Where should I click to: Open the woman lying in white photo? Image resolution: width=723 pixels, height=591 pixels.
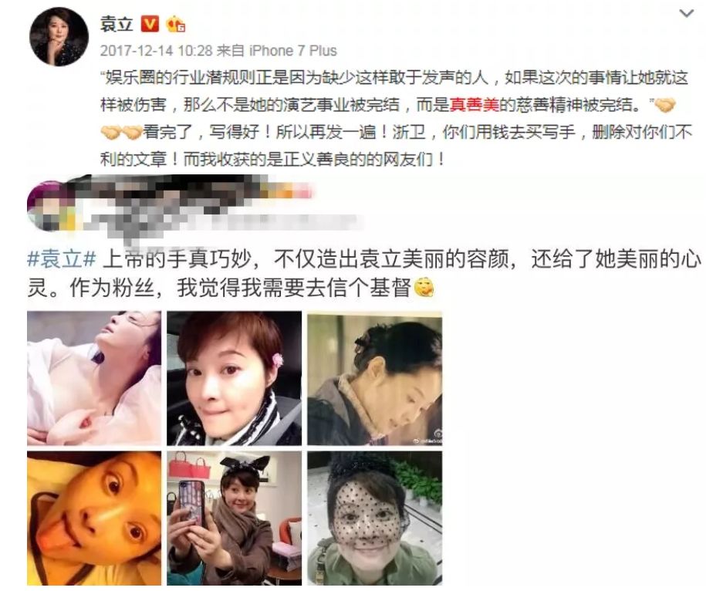94,377
